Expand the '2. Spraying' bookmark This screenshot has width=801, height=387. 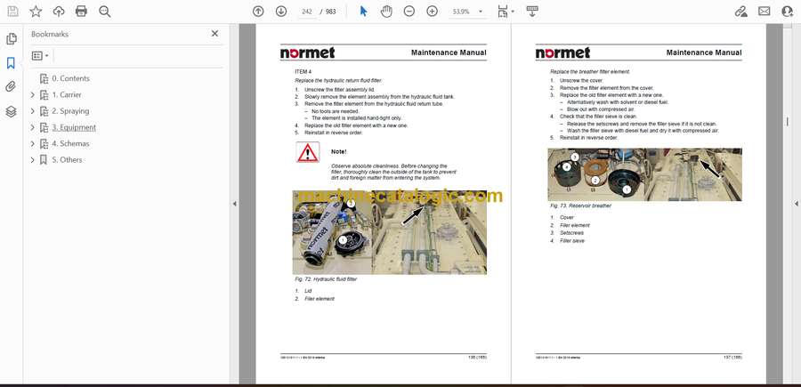pos(33,111)
